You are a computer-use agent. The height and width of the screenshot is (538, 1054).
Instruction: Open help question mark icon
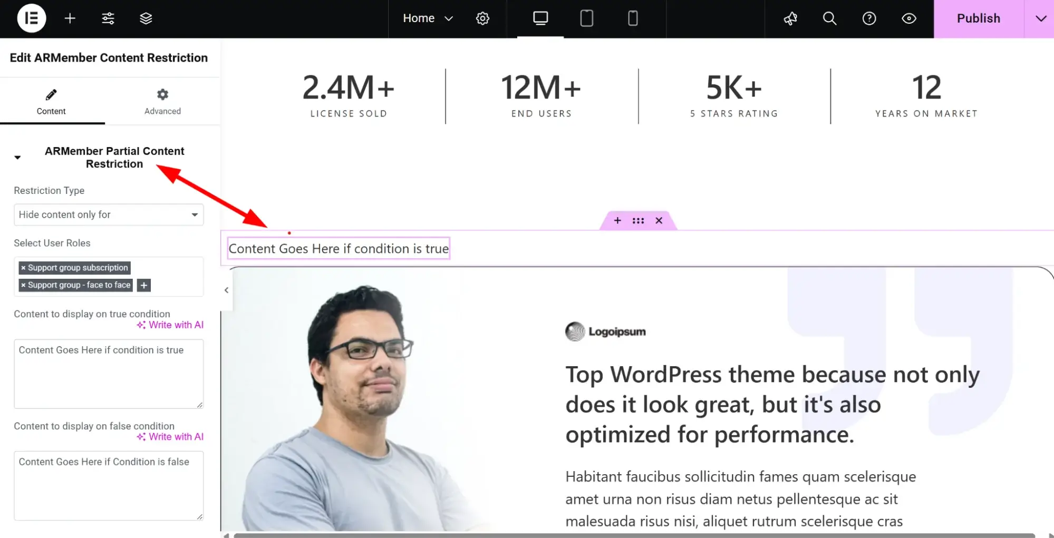coord(869,18)
